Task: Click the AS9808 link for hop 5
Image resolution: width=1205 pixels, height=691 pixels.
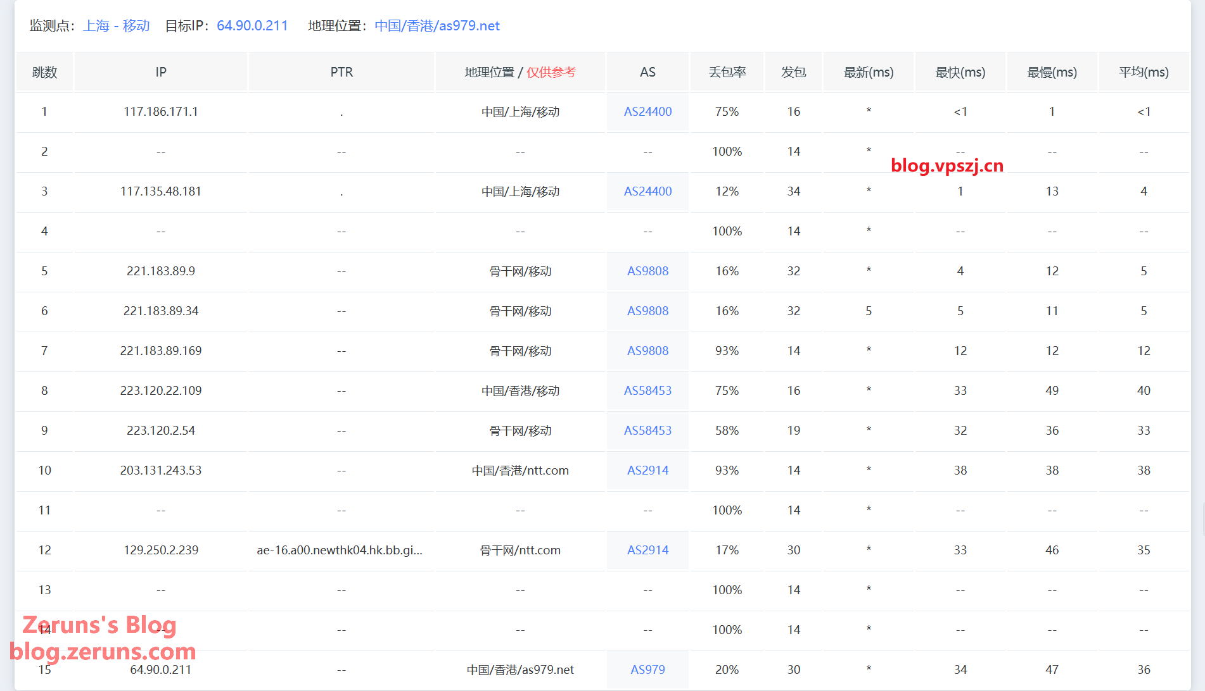Action: pos(647,271)
